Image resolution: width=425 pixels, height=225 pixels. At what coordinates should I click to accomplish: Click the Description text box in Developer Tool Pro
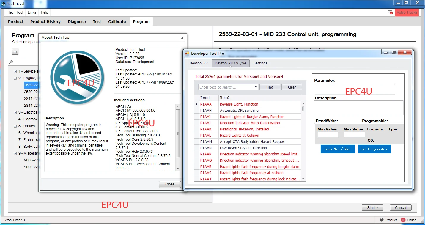point(359,108)
